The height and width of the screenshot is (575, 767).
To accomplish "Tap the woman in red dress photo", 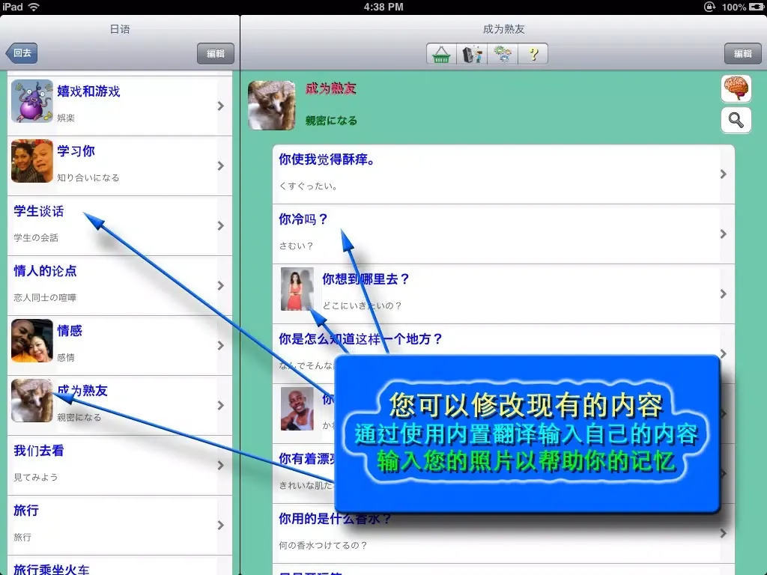I will pos(297,289).
